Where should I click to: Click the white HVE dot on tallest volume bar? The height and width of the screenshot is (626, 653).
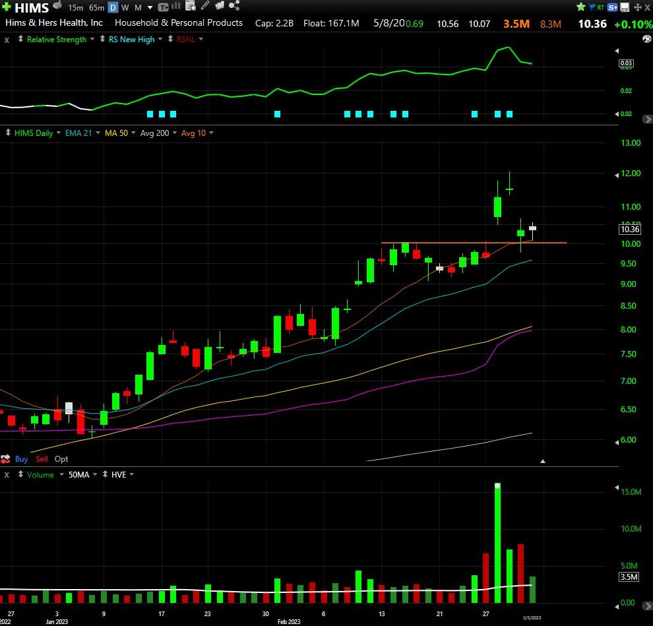497,485
